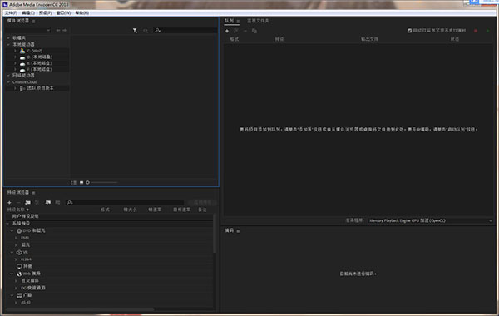499x316 pixels.
Task: Go back with Media Browser left arrow
Action: tap(58, 30)
